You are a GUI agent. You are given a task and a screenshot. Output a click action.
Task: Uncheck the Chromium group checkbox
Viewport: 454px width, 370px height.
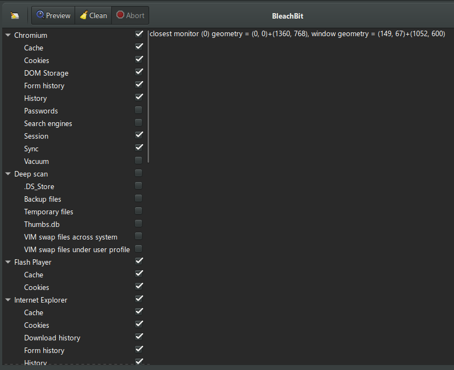pyautogui.click(x=139, y=34)
